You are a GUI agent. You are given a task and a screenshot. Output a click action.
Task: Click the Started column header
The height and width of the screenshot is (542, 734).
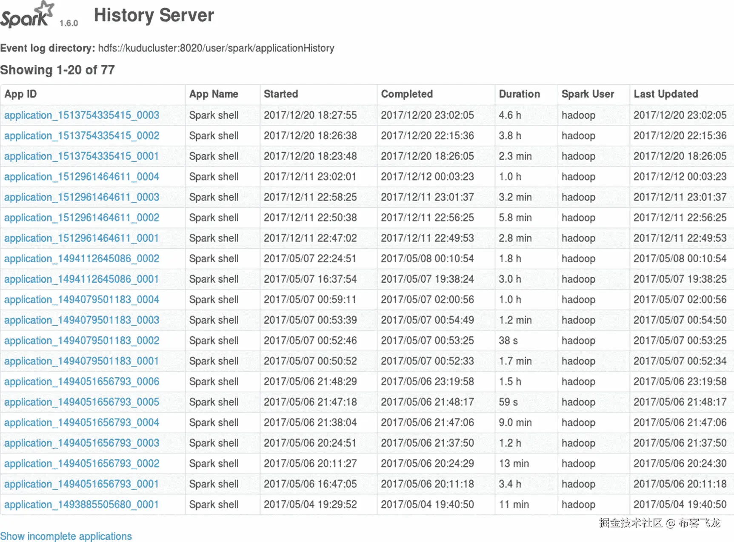pyautogui.click(x=281, y=94)
